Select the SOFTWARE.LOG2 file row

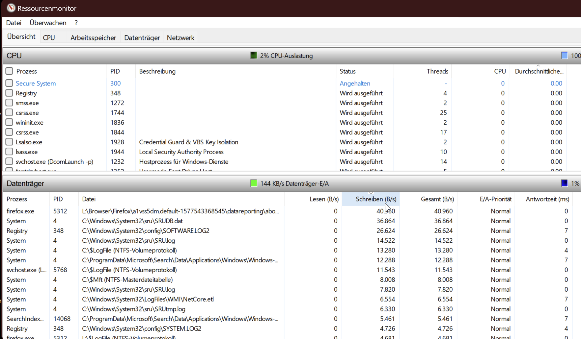[x=288, y=230]
